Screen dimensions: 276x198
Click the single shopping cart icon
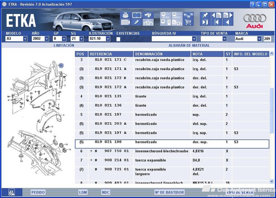point(188,22)
